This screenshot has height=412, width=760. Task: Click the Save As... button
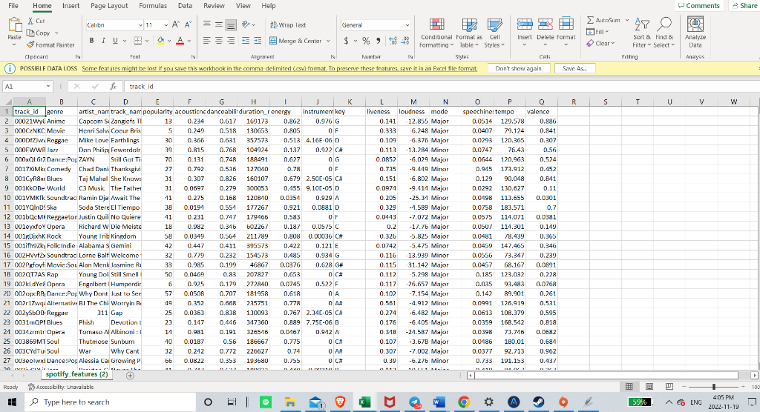click(574, 68)
